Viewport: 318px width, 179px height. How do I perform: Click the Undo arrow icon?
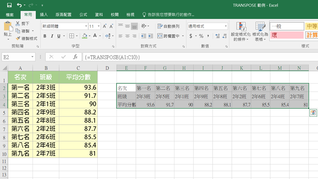[x=19, y=6]
